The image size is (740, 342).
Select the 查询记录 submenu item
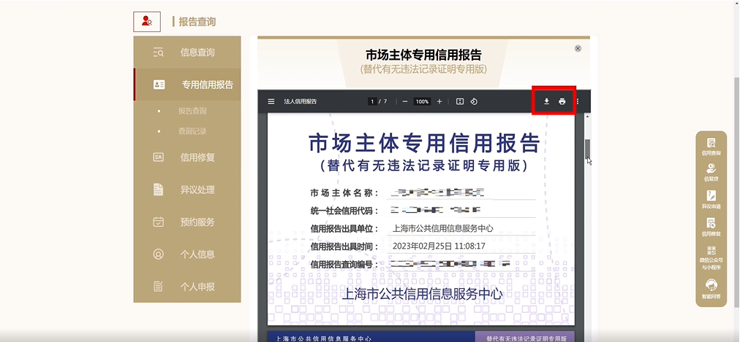coord(192,131)
